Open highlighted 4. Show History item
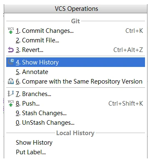150x163 pixels. point(76,62)
